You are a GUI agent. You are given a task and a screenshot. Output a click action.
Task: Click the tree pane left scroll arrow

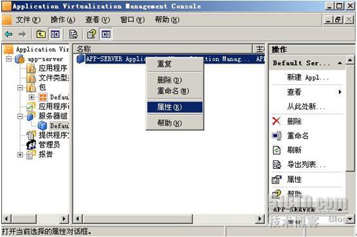(x=6, y=219)
